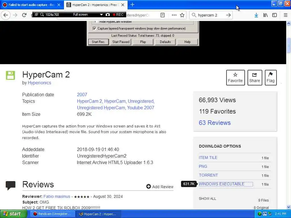Switch to HyperCam 2 taskbar item
The image size is (291, 218).
coord(98,214)
